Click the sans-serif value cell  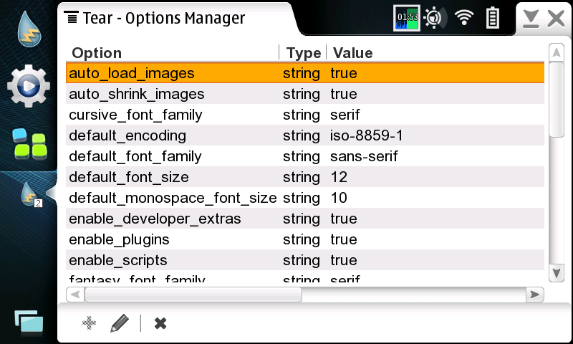[x=364, y=156]
